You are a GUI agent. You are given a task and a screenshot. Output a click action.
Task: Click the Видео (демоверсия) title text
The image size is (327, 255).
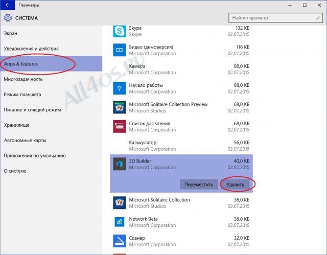tap(151, 47)
